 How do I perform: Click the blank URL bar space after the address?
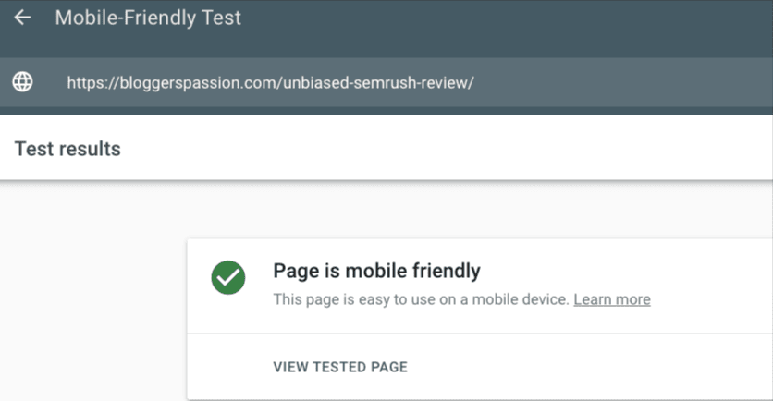pyautogui.click(x=621, y=83)
